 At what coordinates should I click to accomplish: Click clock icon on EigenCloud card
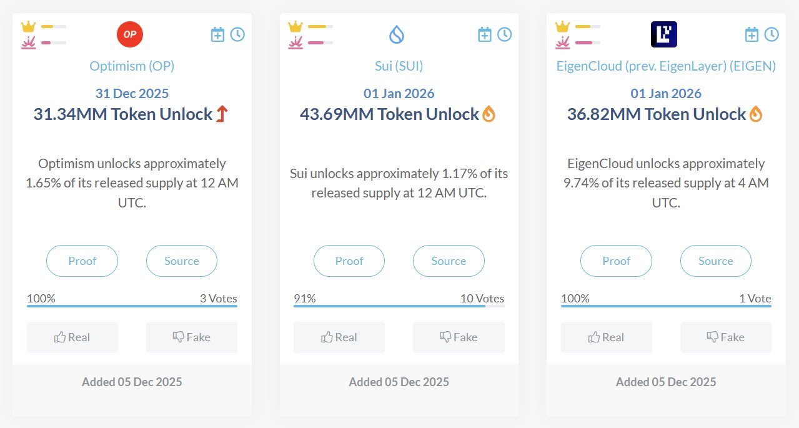(772, 34)
